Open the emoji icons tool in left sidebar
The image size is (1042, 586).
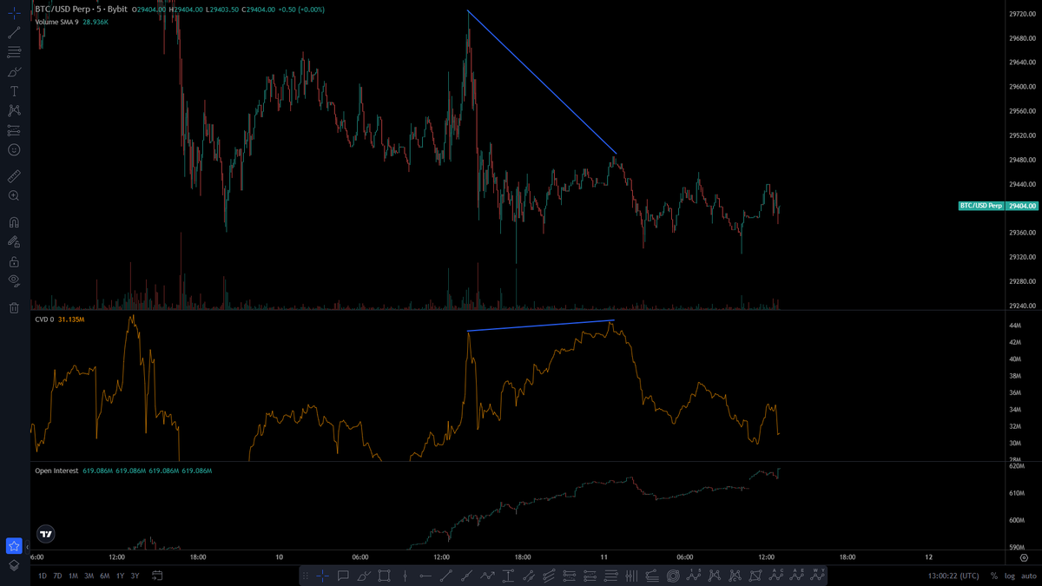14,149
